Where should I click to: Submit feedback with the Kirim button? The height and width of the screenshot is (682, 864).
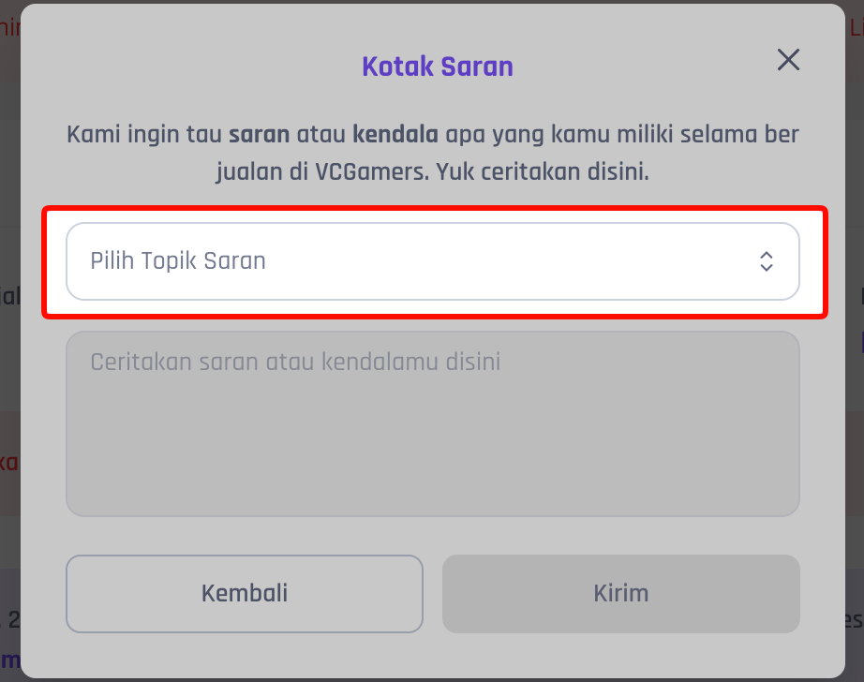coord(620,593)
